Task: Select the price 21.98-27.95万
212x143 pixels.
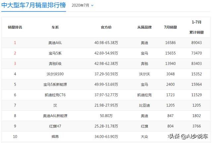Action: coord(106,105)
